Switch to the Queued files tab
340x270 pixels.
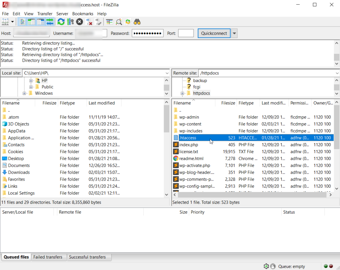pyautogui.click(x=16, y=257)
